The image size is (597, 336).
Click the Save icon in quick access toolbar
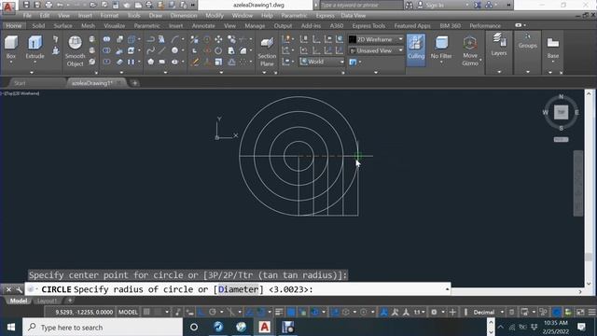(x=26, y=5)
